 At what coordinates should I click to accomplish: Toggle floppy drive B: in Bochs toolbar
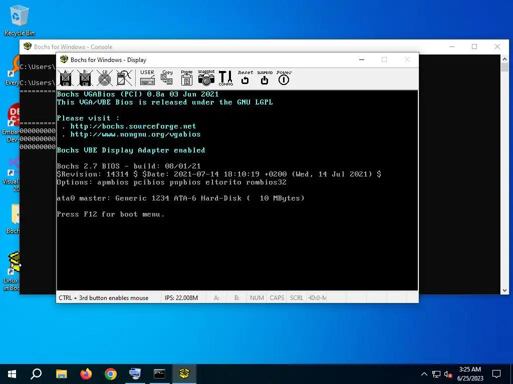tap(85, 78)
